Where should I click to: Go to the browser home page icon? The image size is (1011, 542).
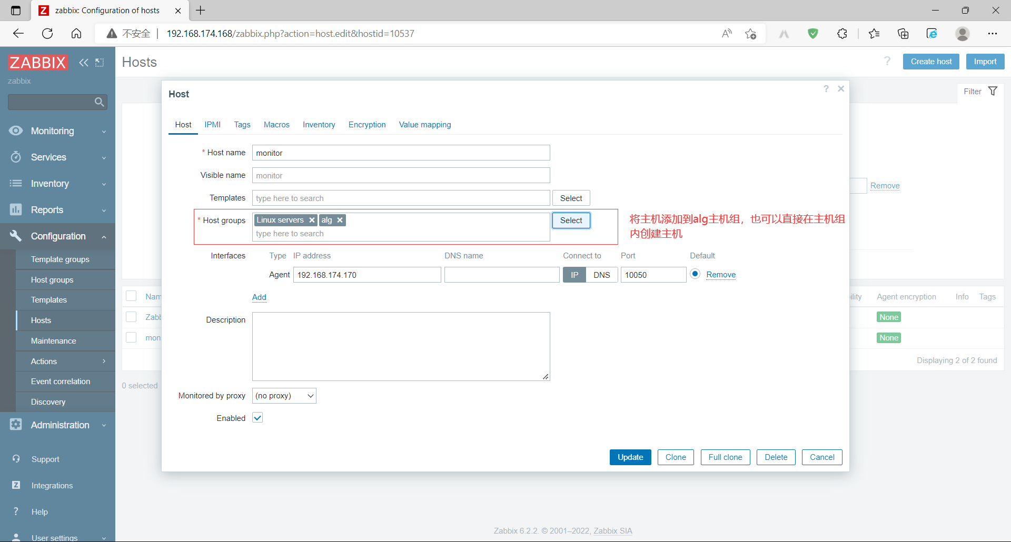click(x=76, y=34)
